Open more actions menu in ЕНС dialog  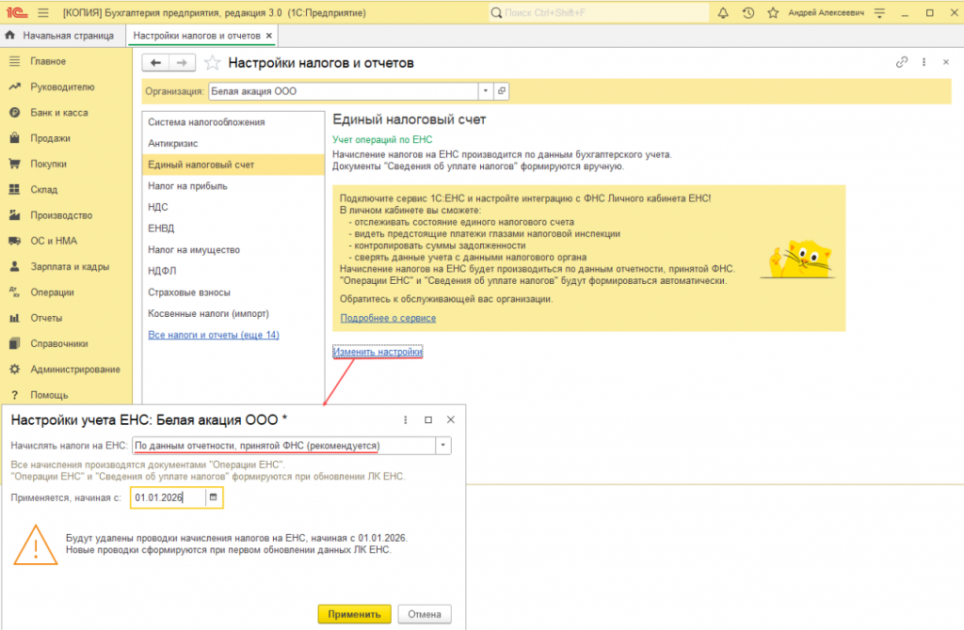(x=405, y=420)
